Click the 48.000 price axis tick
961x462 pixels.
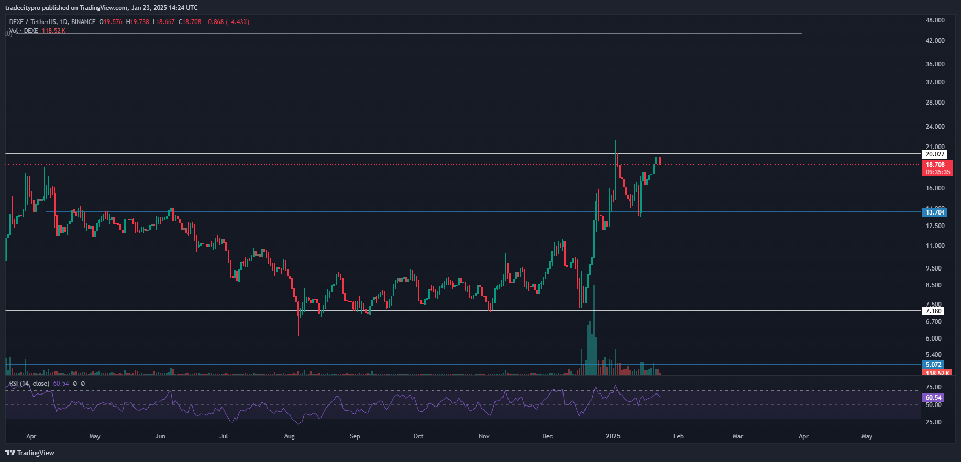935,20
